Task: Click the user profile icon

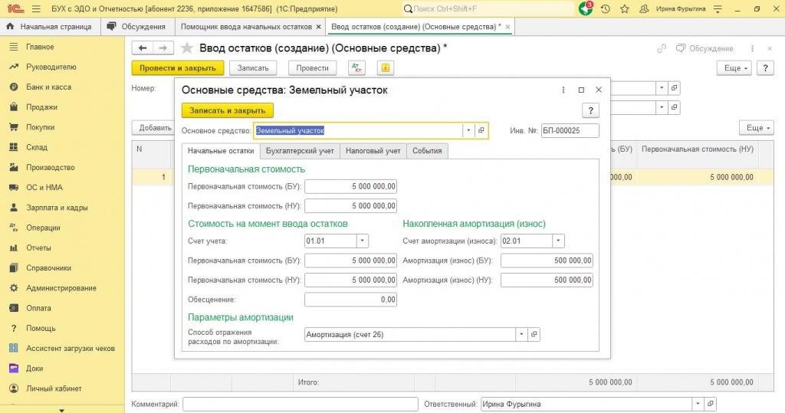Action: 644,9
